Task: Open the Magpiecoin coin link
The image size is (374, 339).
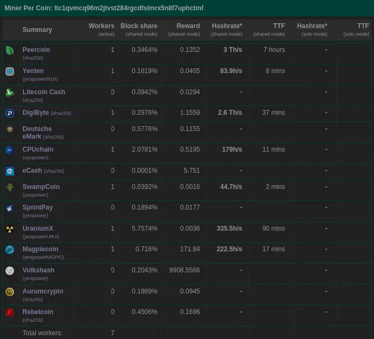Action: pyautogui.click(x=40, y=249)
